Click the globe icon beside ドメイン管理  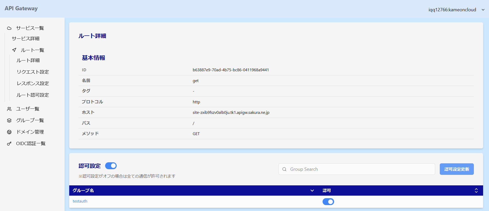click(9, 132)
